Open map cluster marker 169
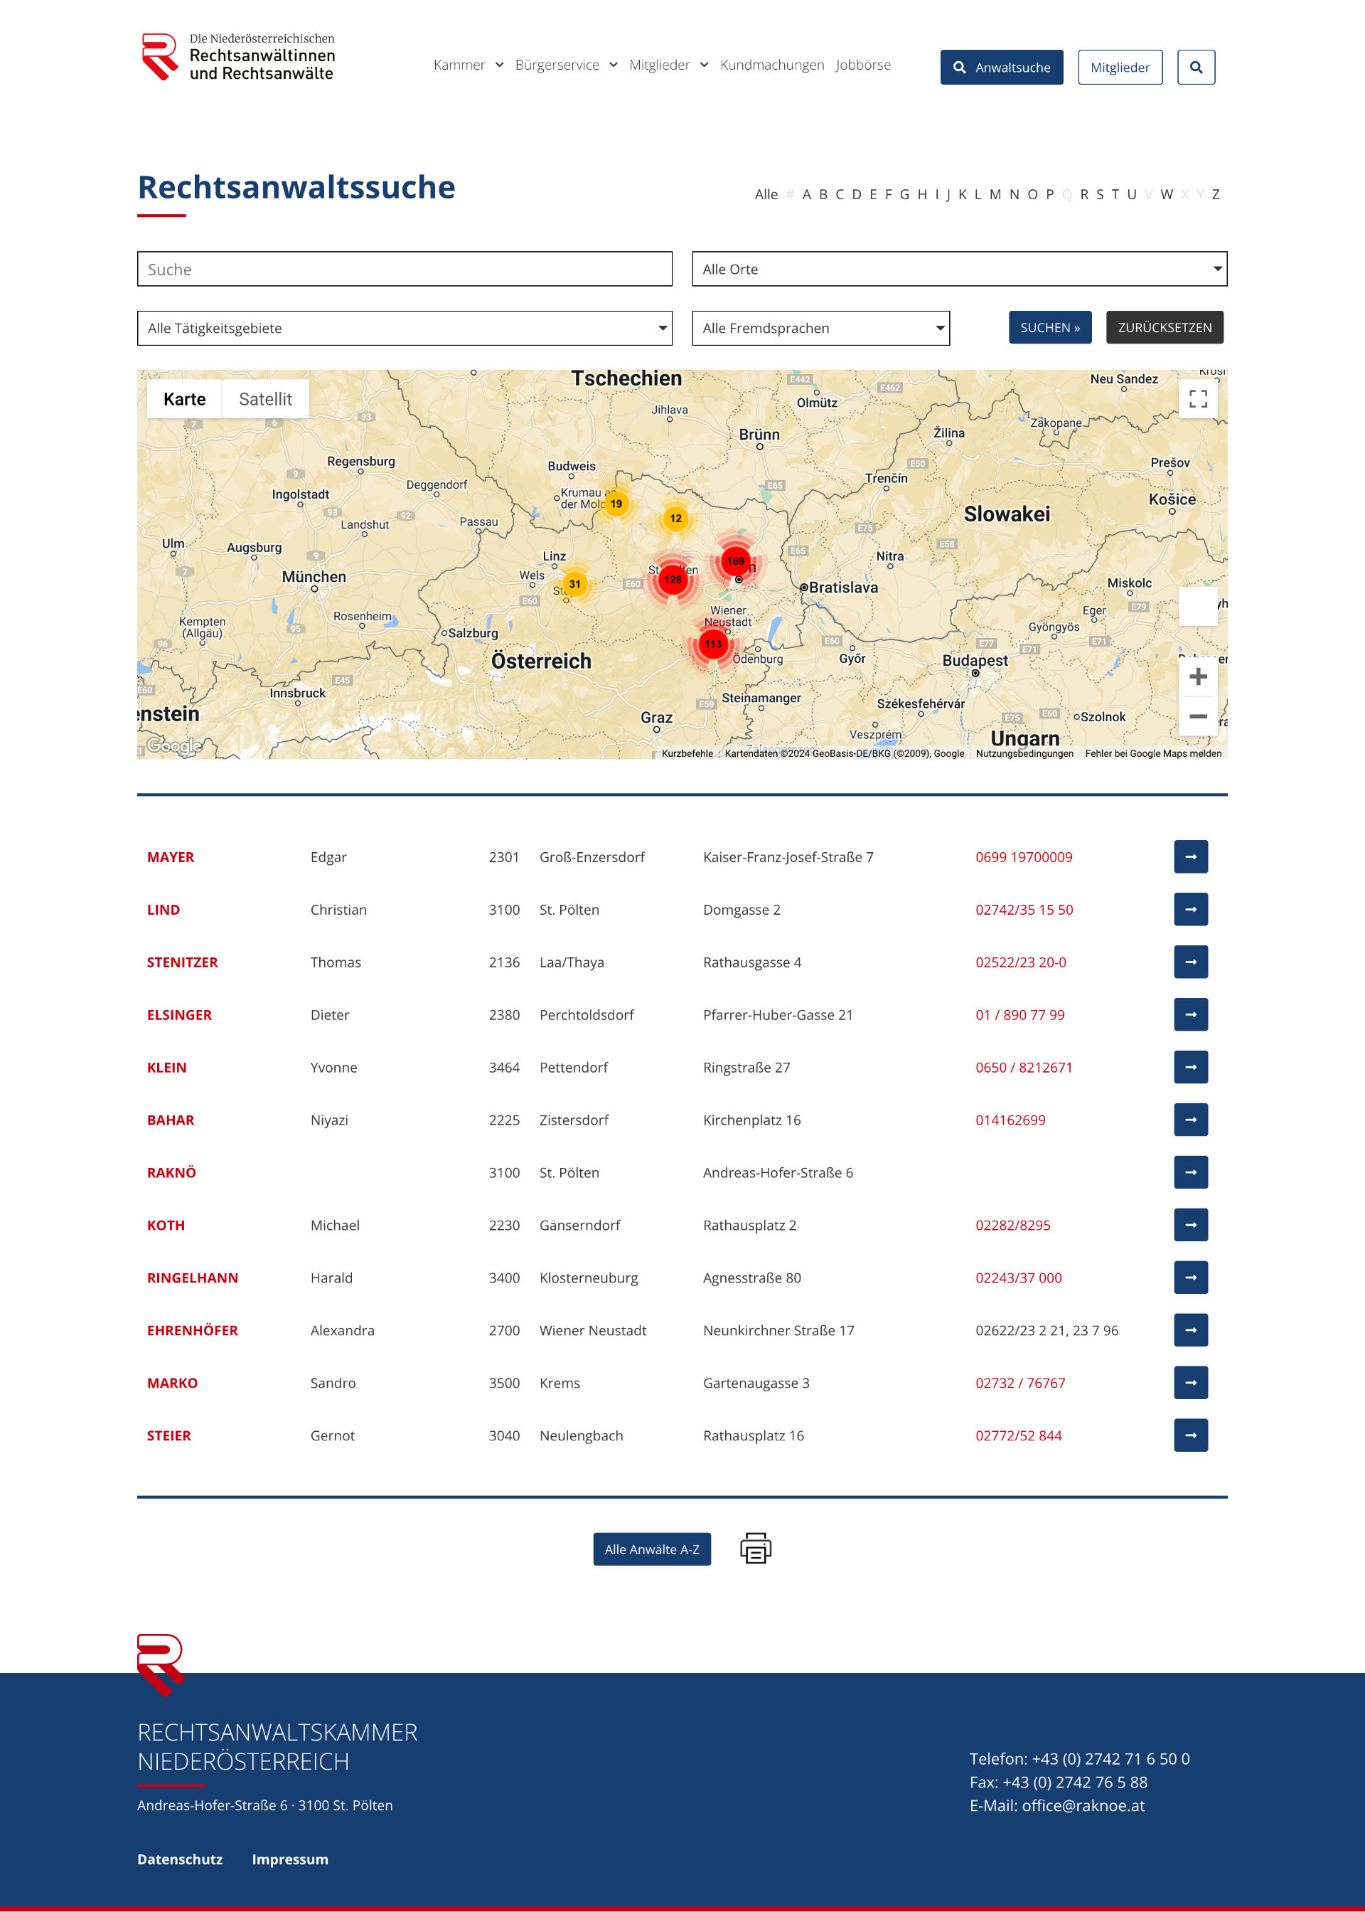This screenshot has width=1365, height=1912. point(735,561)
